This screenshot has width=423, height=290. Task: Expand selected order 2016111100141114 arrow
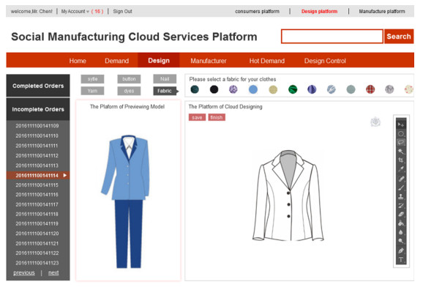point(64,176)
